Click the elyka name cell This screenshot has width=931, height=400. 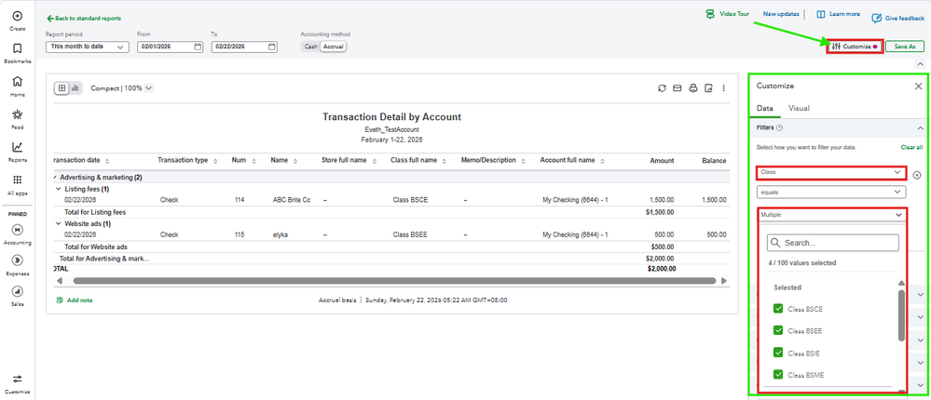[x=280, y=234]
